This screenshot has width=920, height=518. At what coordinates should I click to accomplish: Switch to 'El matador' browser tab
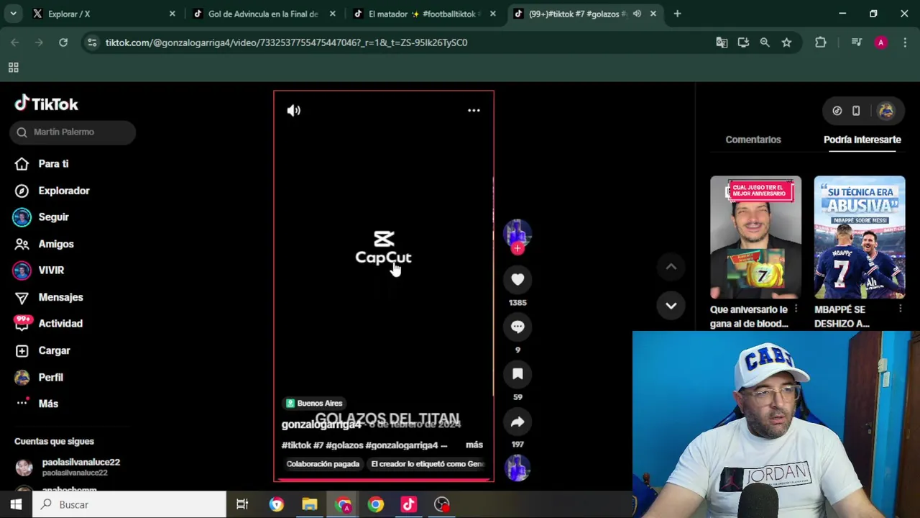pos(424,14)
